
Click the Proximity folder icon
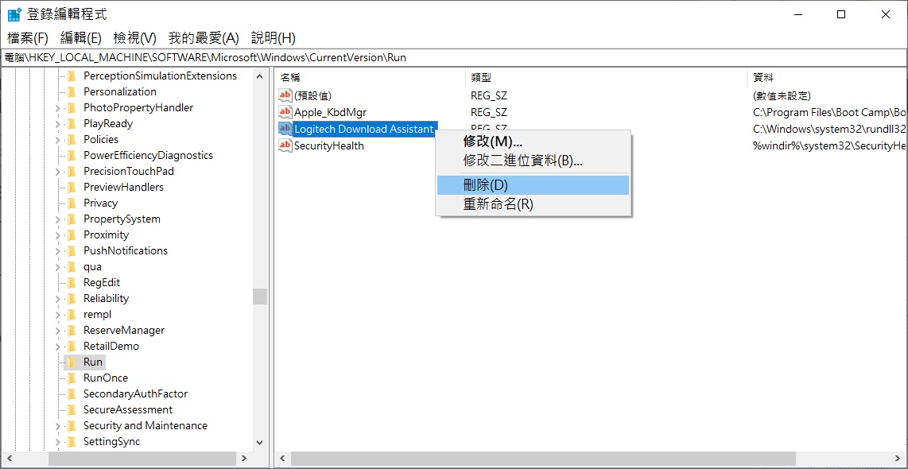[x=72, y=235]
